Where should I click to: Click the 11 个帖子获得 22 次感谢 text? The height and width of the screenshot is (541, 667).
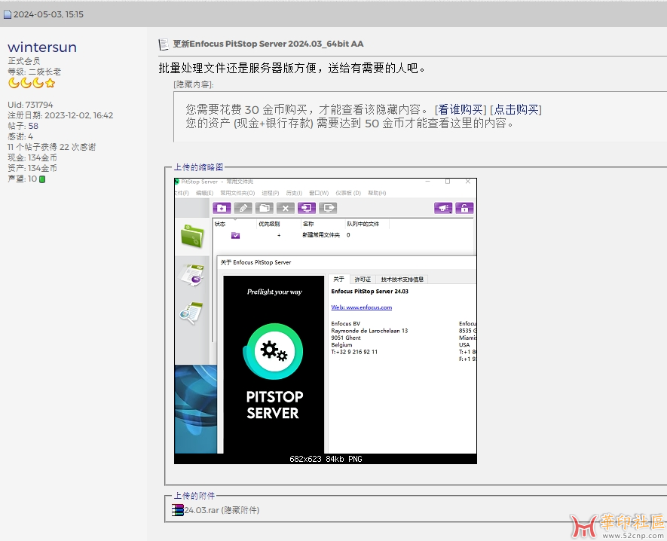tap(51, 147)
